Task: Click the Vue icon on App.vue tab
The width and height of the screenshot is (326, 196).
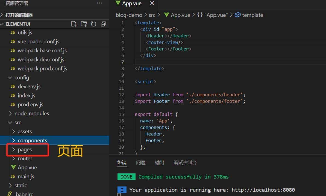Action: pyautogui.click(x=118, y=3)
